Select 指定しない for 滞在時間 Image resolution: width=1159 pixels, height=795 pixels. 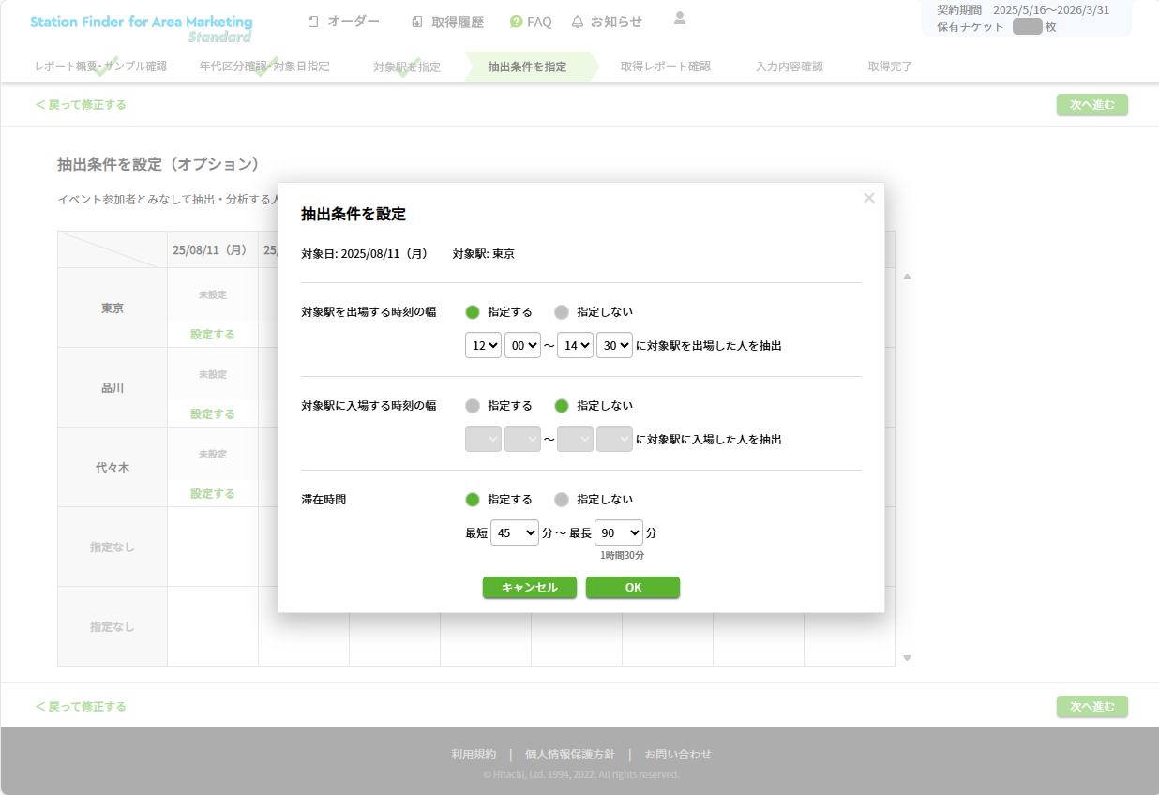[x=562, y=500]
